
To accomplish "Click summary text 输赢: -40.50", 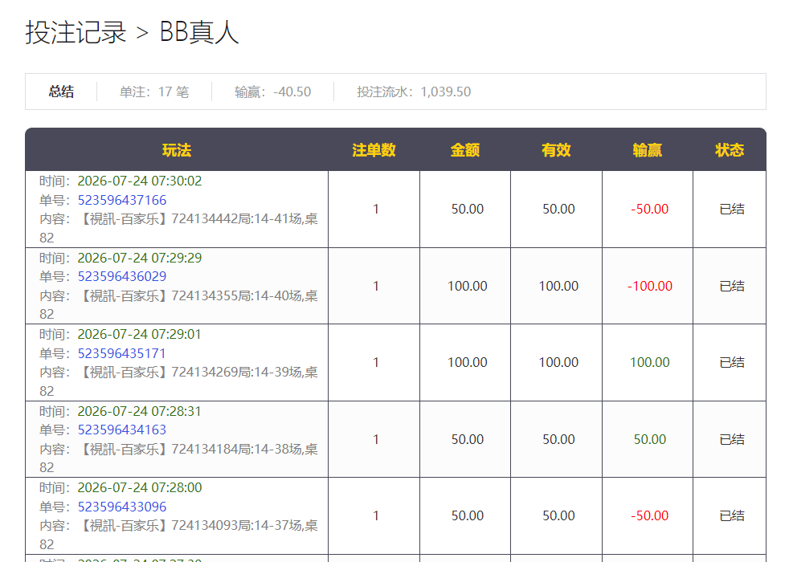I will (x=272, y=92).
